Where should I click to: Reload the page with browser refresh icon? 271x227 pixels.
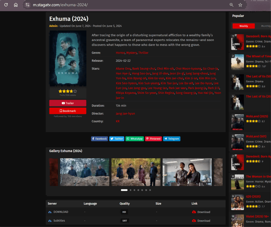pos(6,5)
